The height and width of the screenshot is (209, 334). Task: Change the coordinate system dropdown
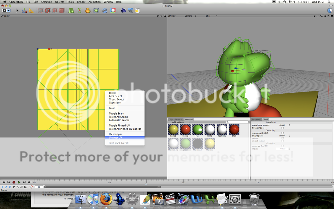[x=284, y=125]
